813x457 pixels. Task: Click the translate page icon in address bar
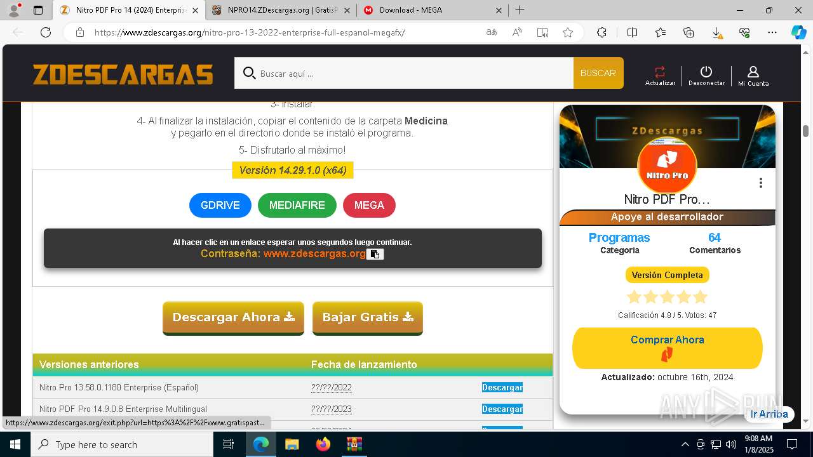pyautogui.click(x=492, y=32)
